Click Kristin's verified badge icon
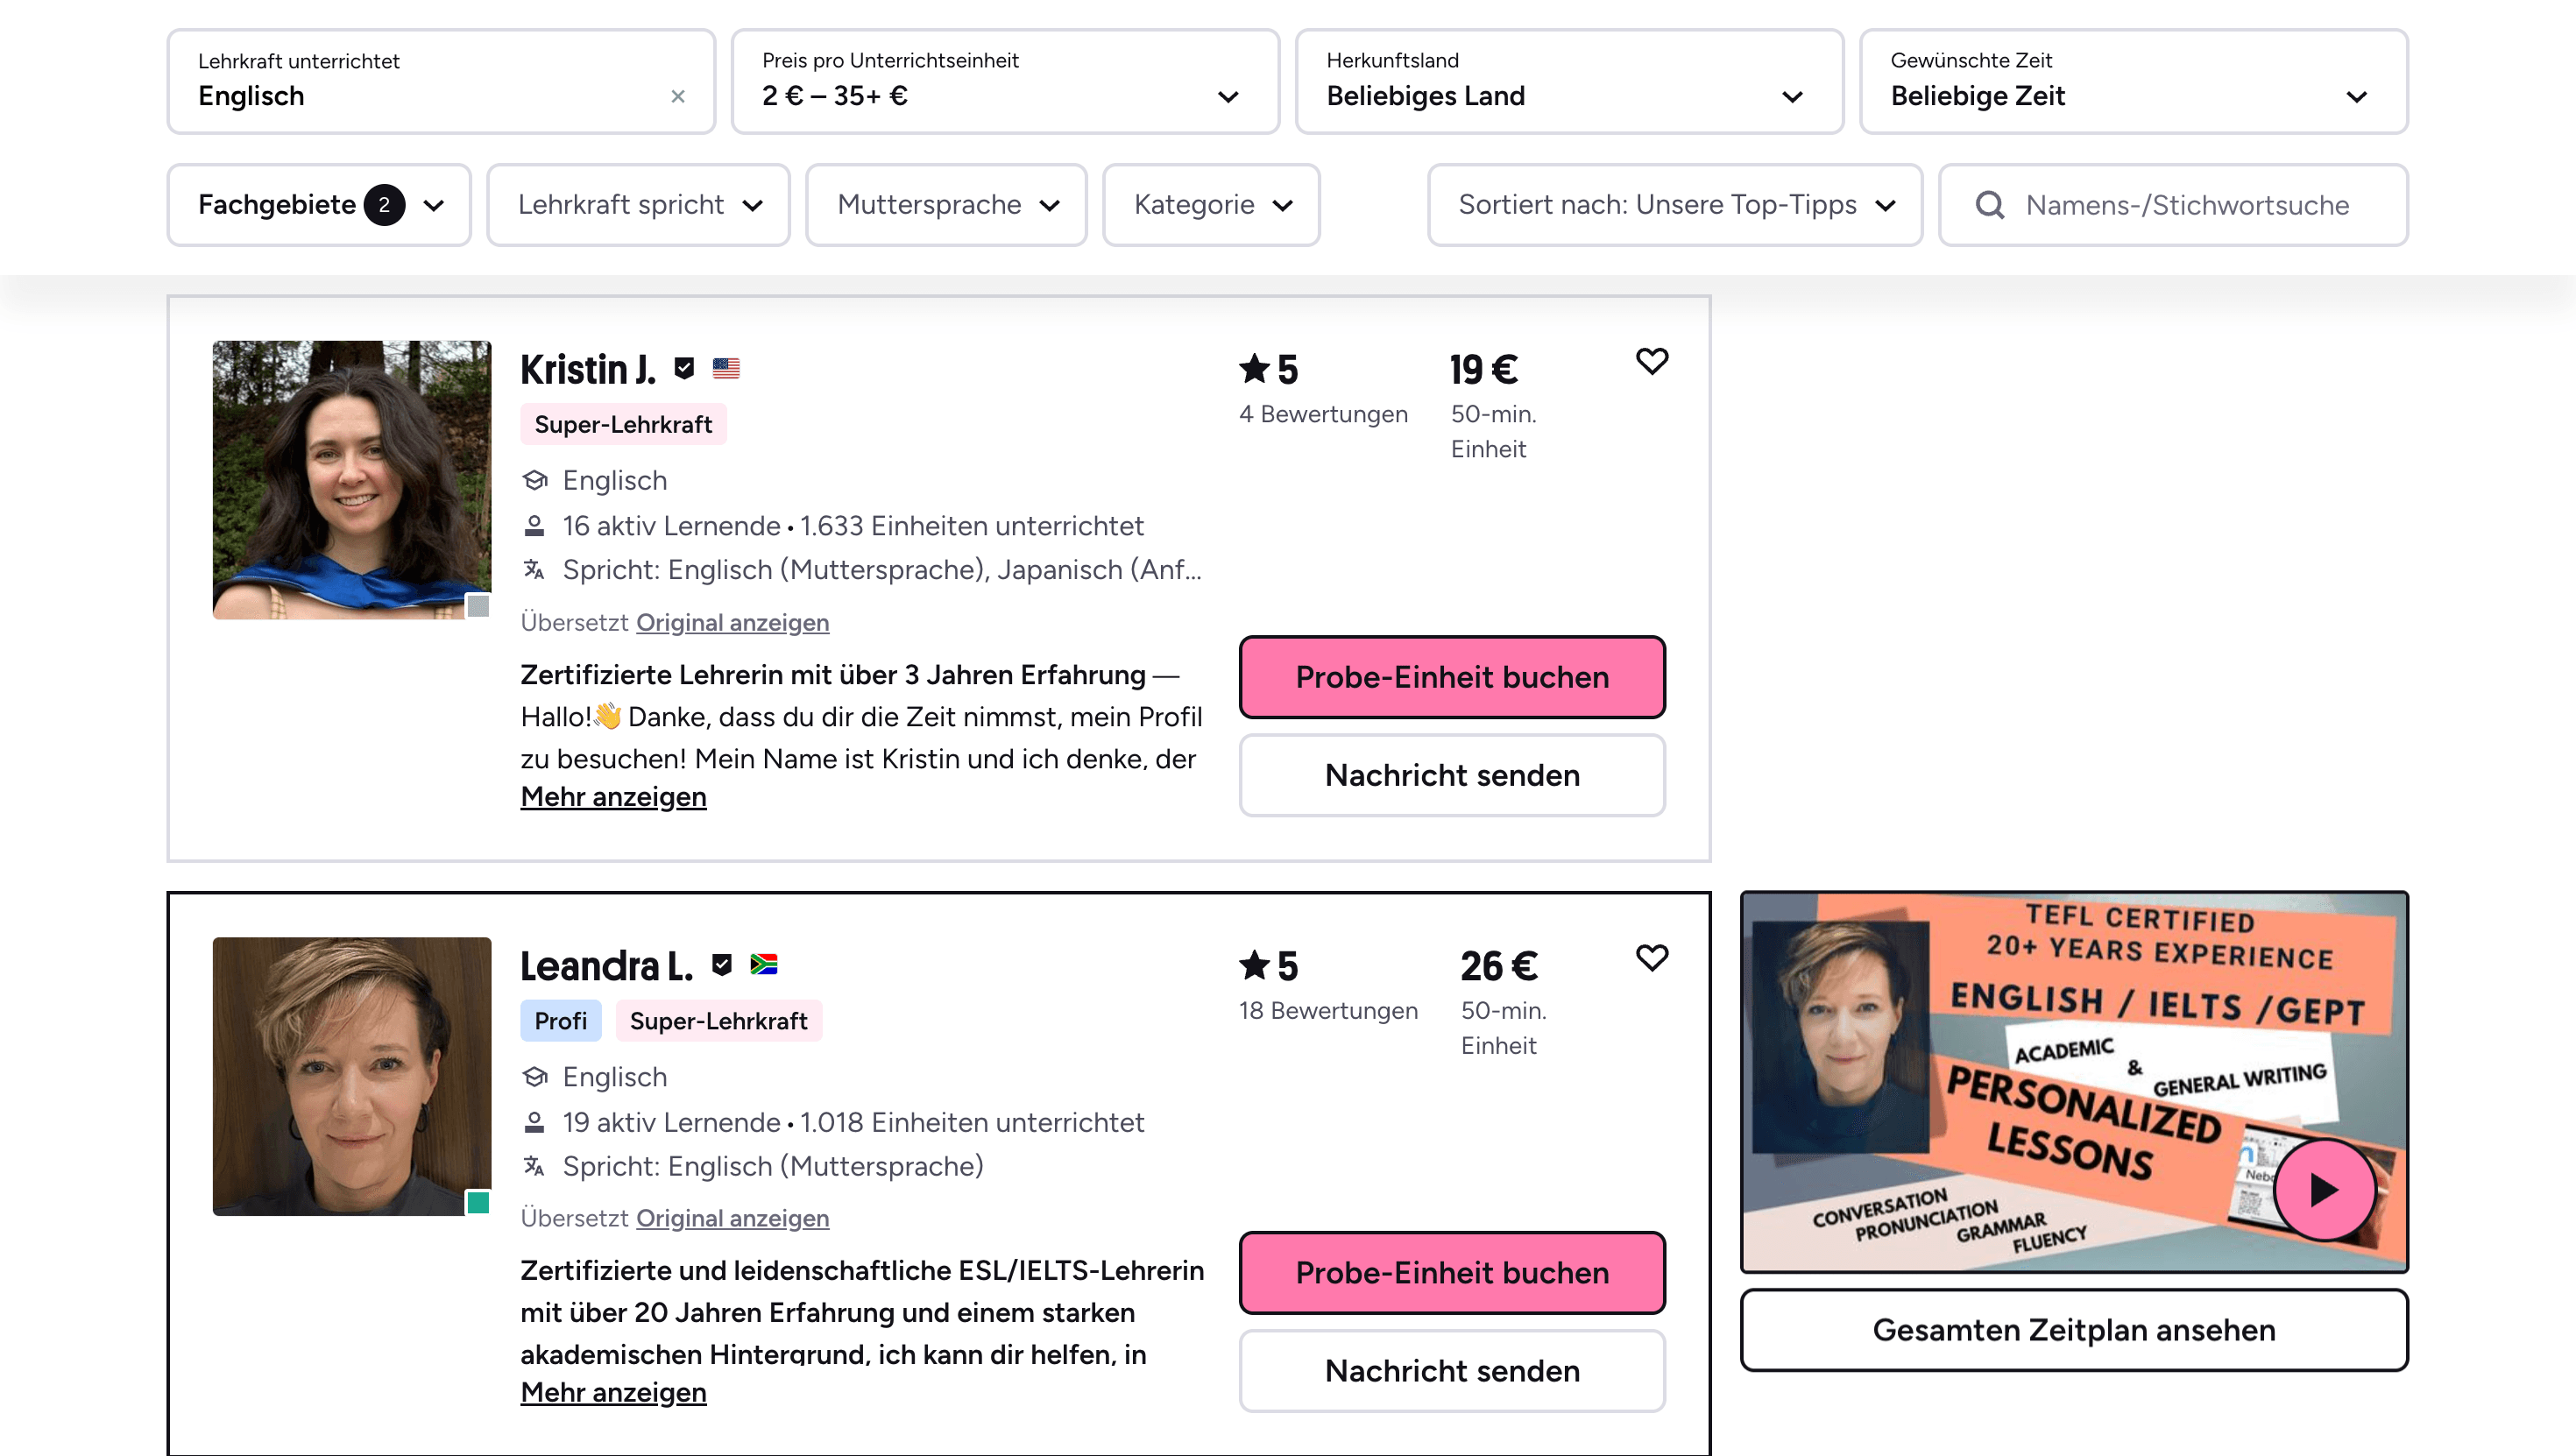This screenshot has height=1456, width=2576. point(684,369)
